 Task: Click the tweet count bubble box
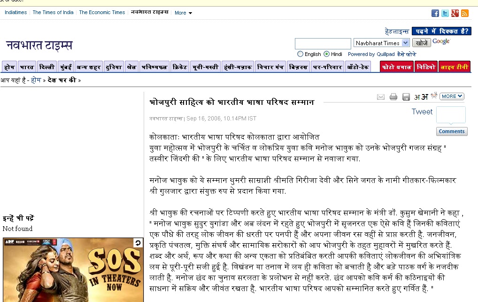tap(451, 115)
